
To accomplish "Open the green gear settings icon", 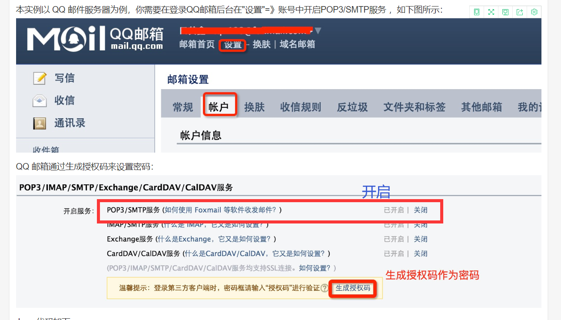I will (534, 12).
